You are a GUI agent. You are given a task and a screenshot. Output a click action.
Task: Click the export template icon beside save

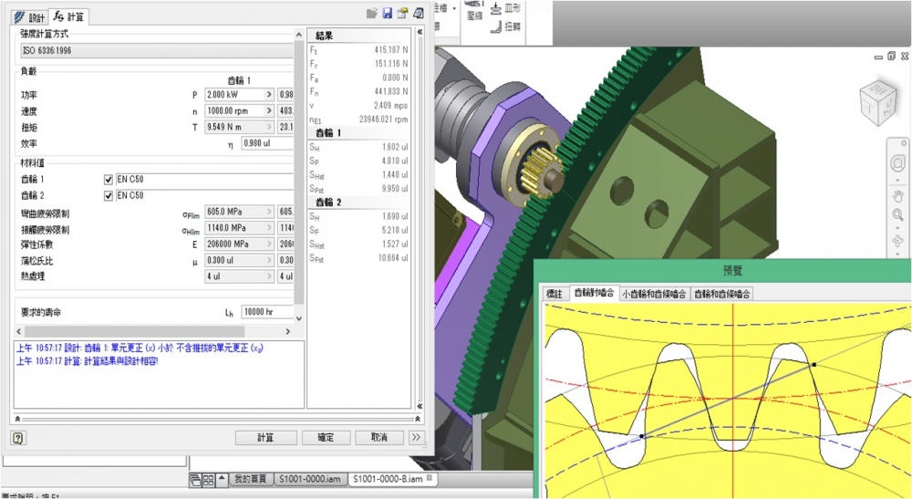[402, 13]
